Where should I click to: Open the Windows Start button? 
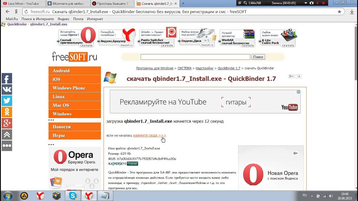tap(8, 196)
